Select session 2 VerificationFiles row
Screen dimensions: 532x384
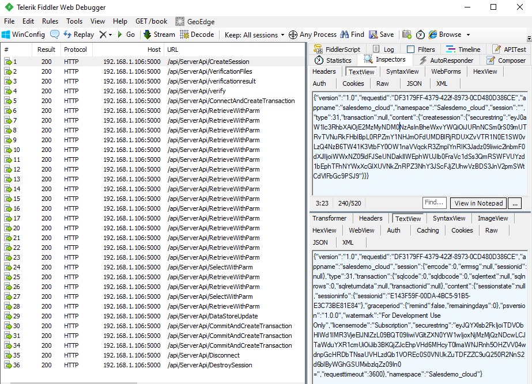[153, 71]
